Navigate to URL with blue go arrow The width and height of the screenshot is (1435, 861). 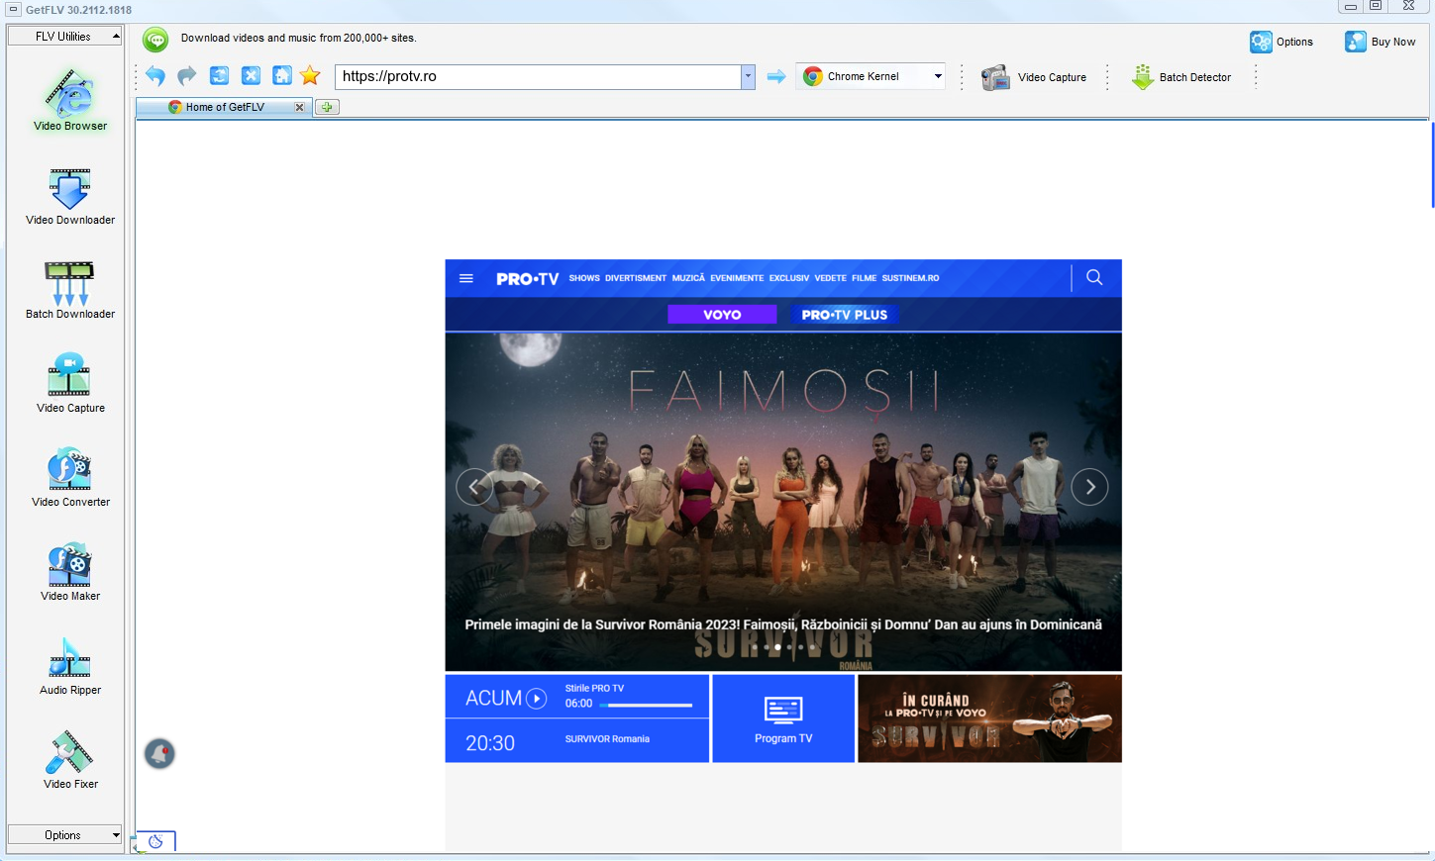pyautogui.click(x=776, y=76)
